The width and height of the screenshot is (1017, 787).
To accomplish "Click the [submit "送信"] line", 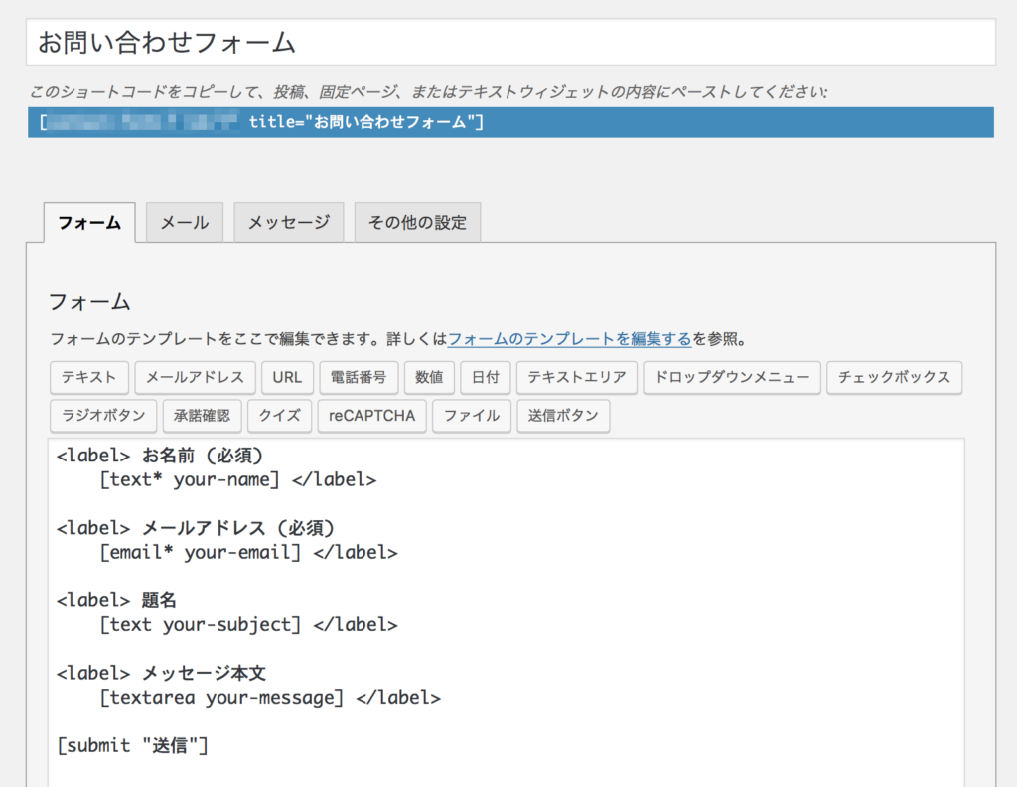I will (x=132, y=746).
